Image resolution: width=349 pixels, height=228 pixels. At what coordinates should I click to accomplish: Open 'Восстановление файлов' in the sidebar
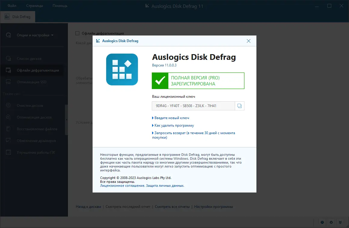(37, 129)
